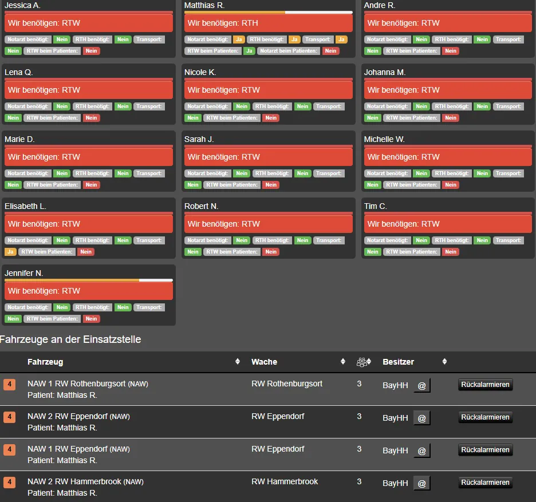Click the treatment progress bar of Matthias R.
536x502 pixels.
(x=268, y=12)
